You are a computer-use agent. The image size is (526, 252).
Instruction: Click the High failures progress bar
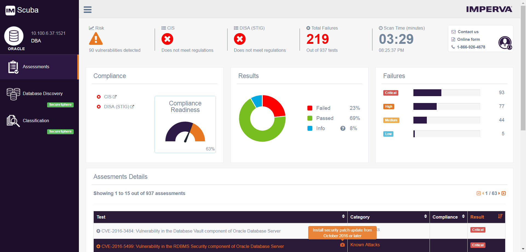pos(447,106)
